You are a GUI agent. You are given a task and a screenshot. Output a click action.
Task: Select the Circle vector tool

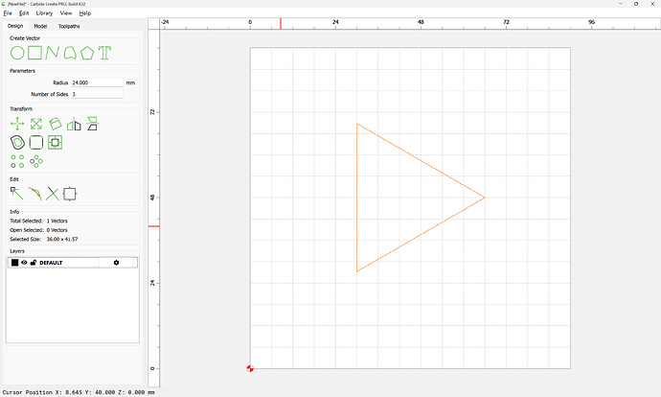coord(17,53)
